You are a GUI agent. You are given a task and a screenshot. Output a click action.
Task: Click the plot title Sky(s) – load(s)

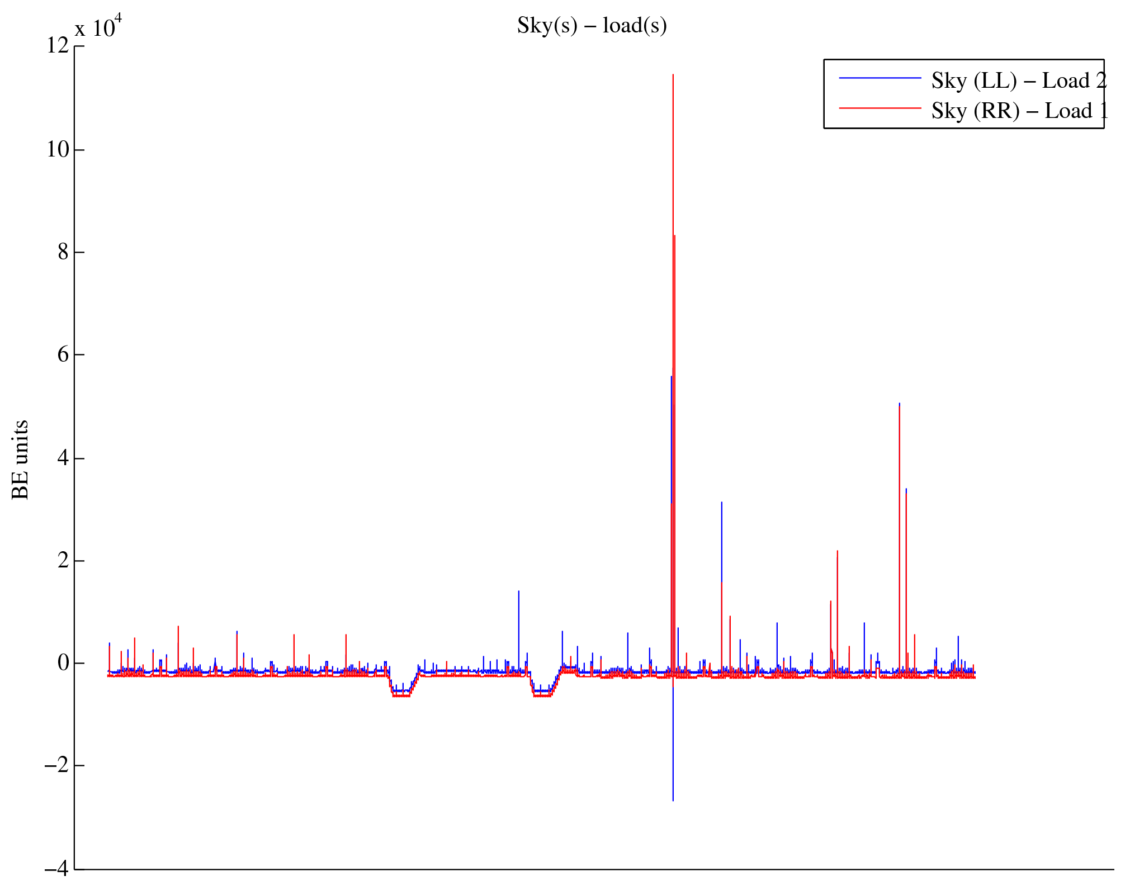592,26
